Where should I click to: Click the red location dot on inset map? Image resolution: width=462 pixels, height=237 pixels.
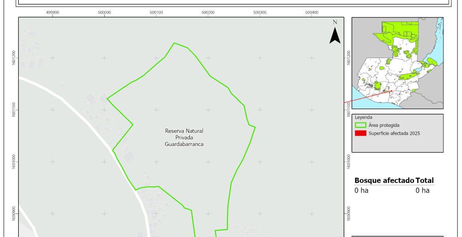(391, 91)
